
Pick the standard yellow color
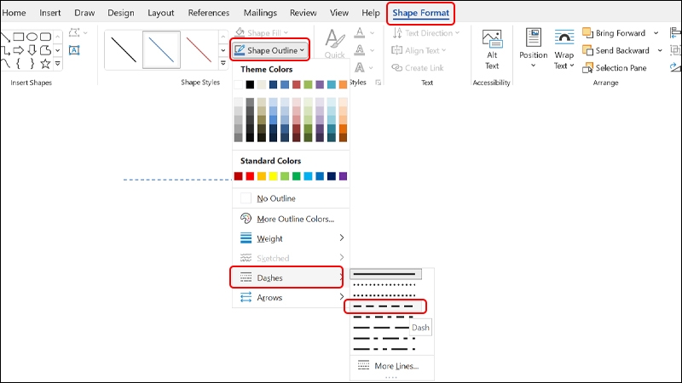tap(273, 176)
